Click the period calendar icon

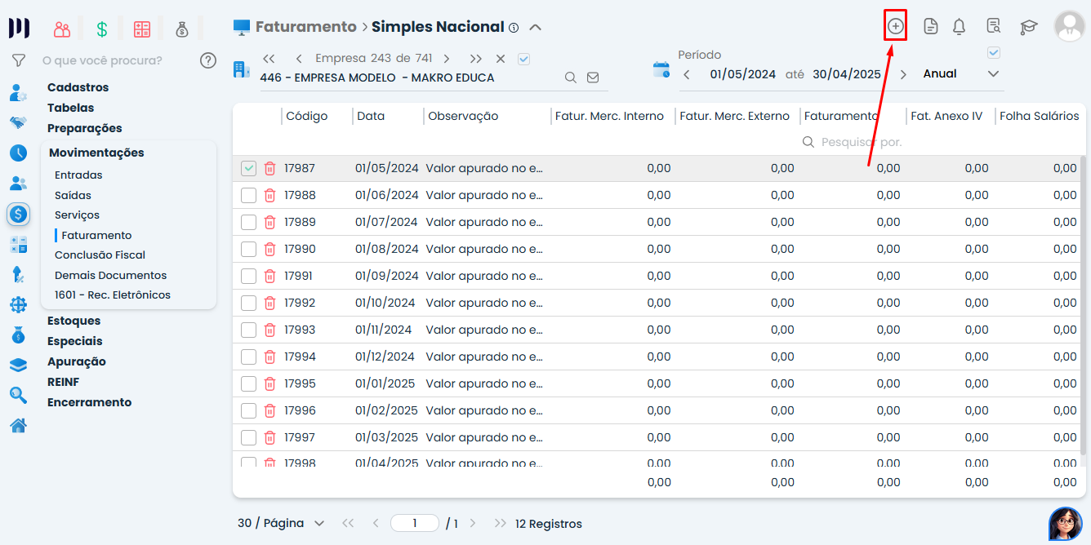661,69
